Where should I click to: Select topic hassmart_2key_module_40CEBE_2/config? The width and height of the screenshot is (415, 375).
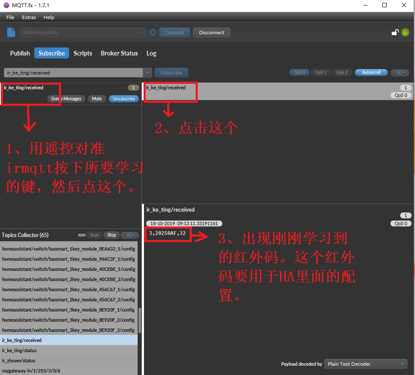tap(69, 279)
